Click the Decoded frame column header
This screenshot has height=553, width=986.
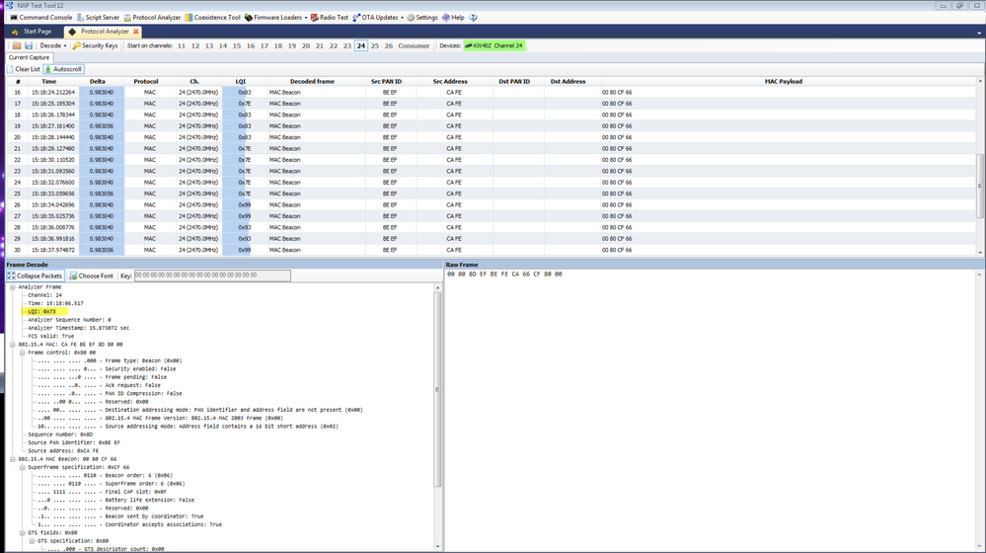click(x=313, y=81)
